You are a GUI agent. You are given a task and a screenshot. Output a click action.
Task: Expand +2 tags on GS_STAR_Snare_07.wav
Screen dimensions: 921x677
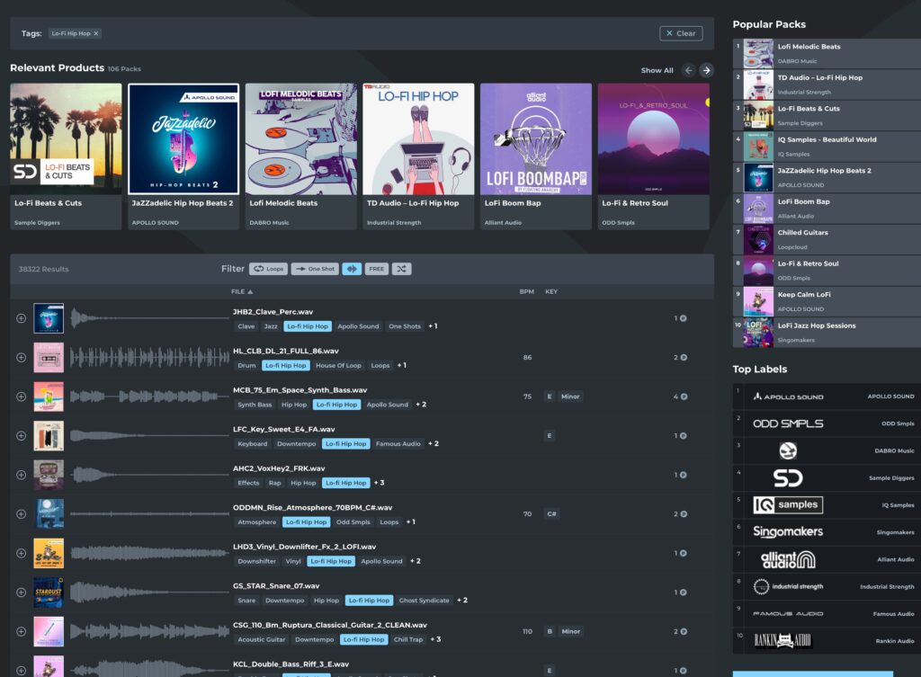click(461, 601)
